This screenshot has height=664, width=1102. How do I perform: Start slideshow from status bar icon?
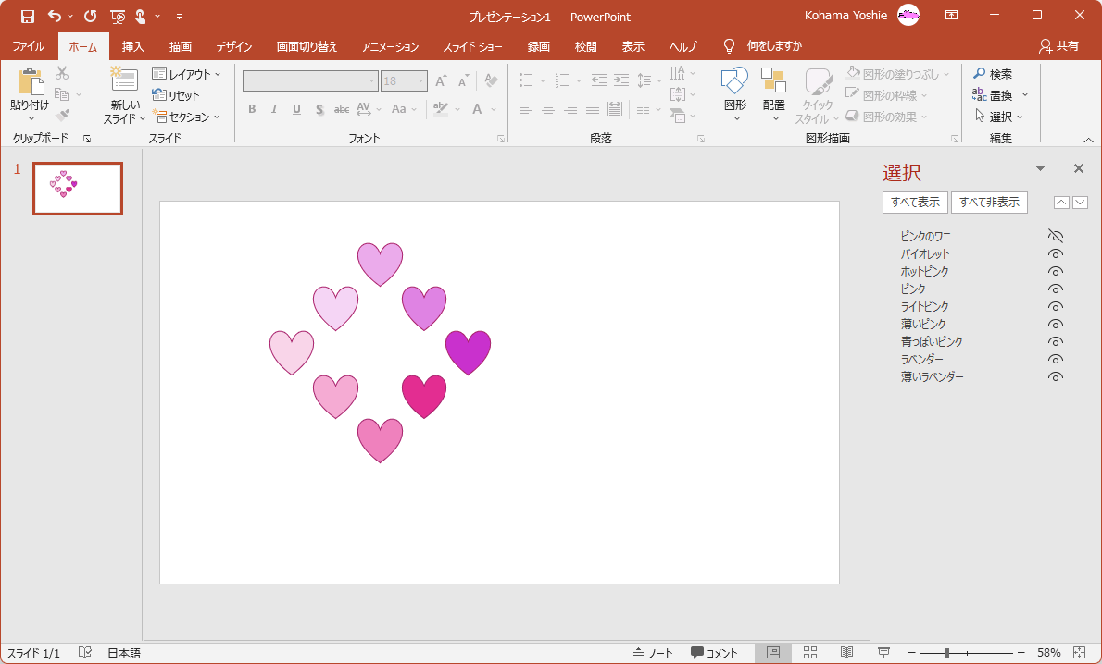[x=883, y=653]
